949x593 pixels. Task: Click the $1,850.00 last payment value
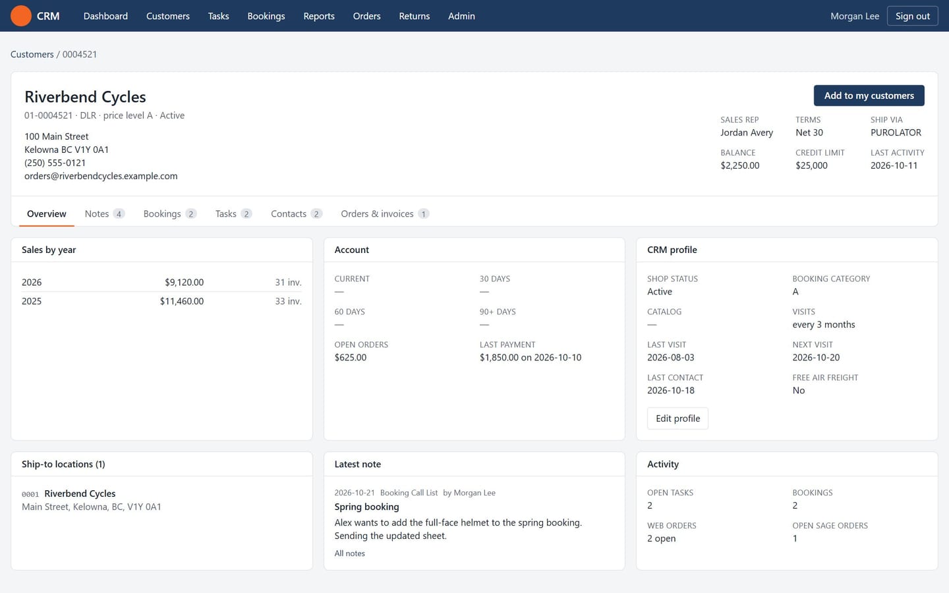[x=531, y=357]
